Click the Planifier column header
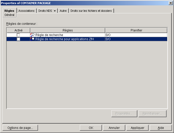This screenshot has height=133, width=174. pyautogui.click(x=136, y=30)
